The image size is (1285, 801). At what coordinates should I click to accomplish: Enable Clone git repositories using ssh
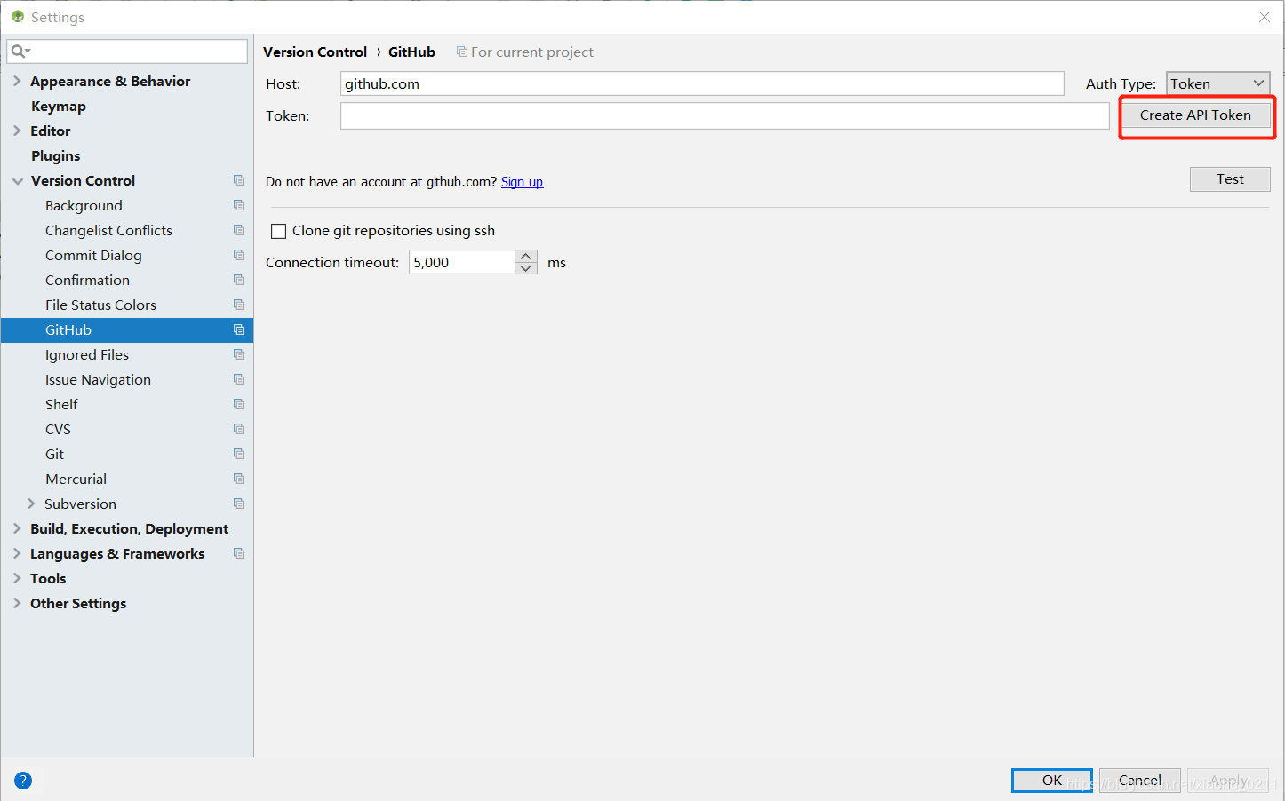278,231
